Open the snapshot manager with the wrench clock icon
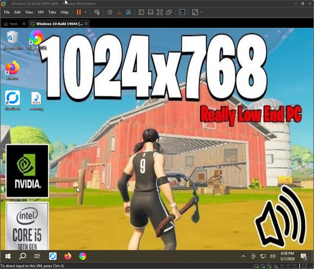314x269 pixels. (x=128, y=12)
